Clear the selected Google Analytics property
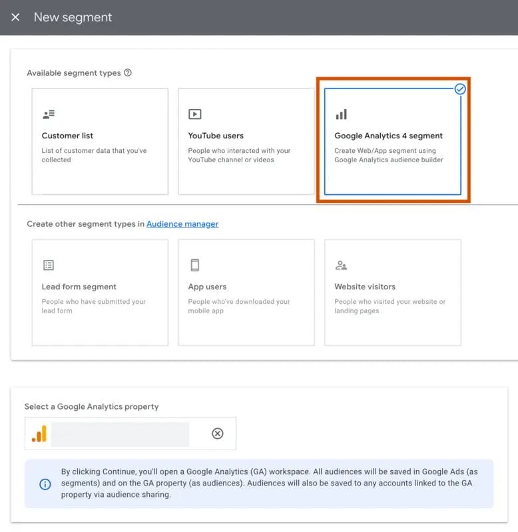Viewport: 518px width, 532px height. tap(217, 434)
